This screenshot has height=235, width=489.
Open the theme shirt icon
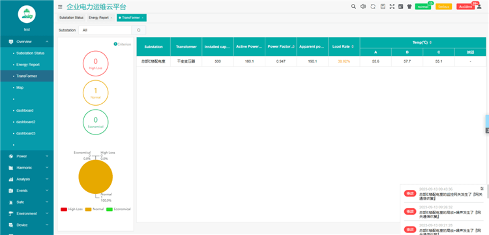click(409, 7)
